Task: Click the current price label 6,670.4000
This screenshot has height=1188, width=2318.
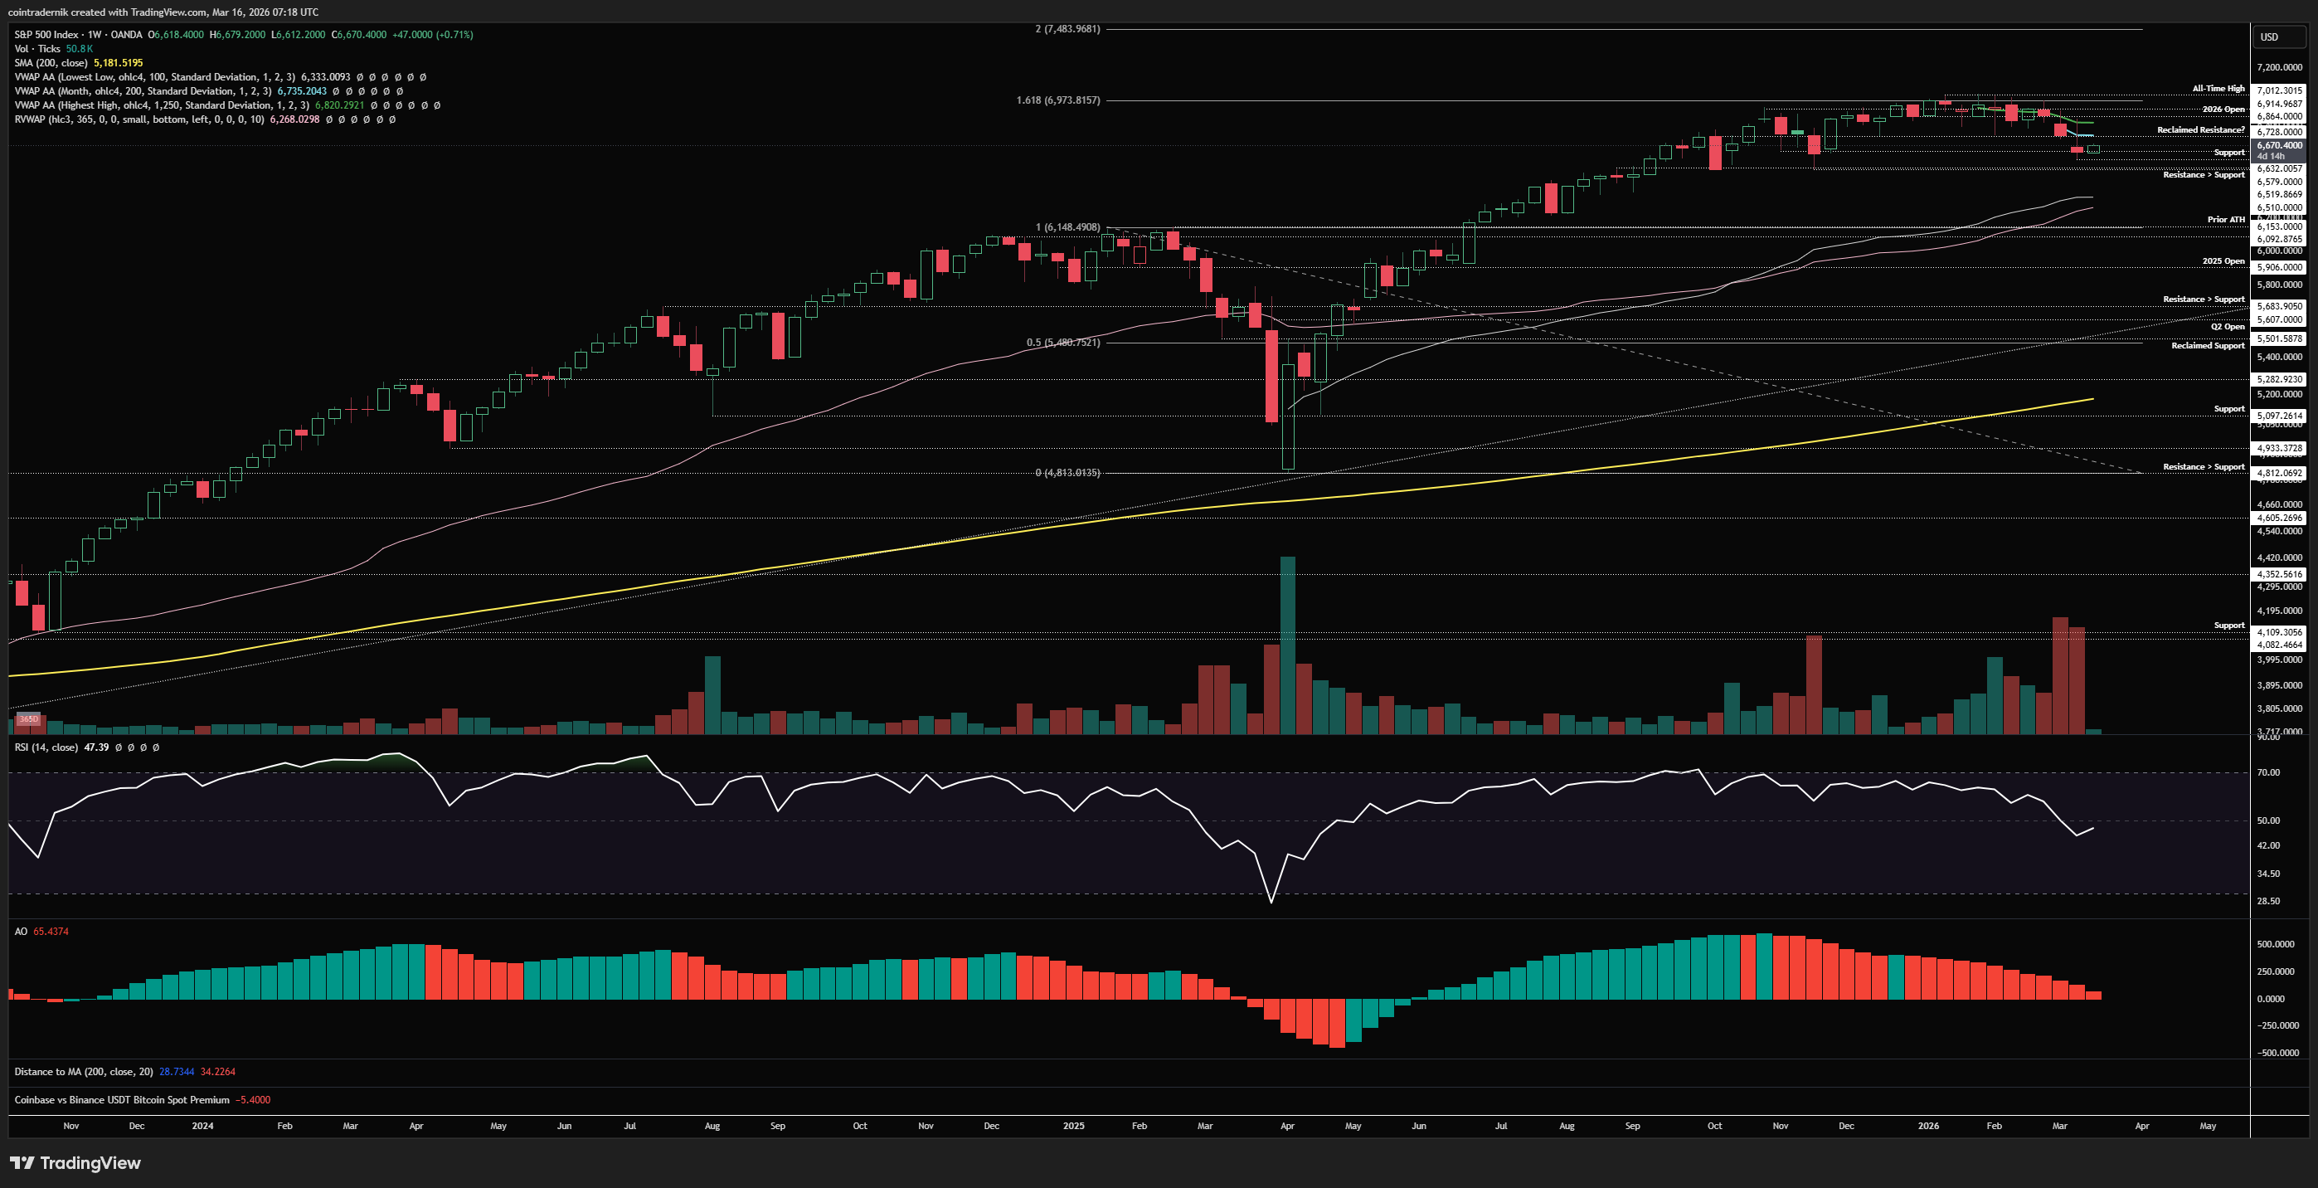Action: (2279, 145)
